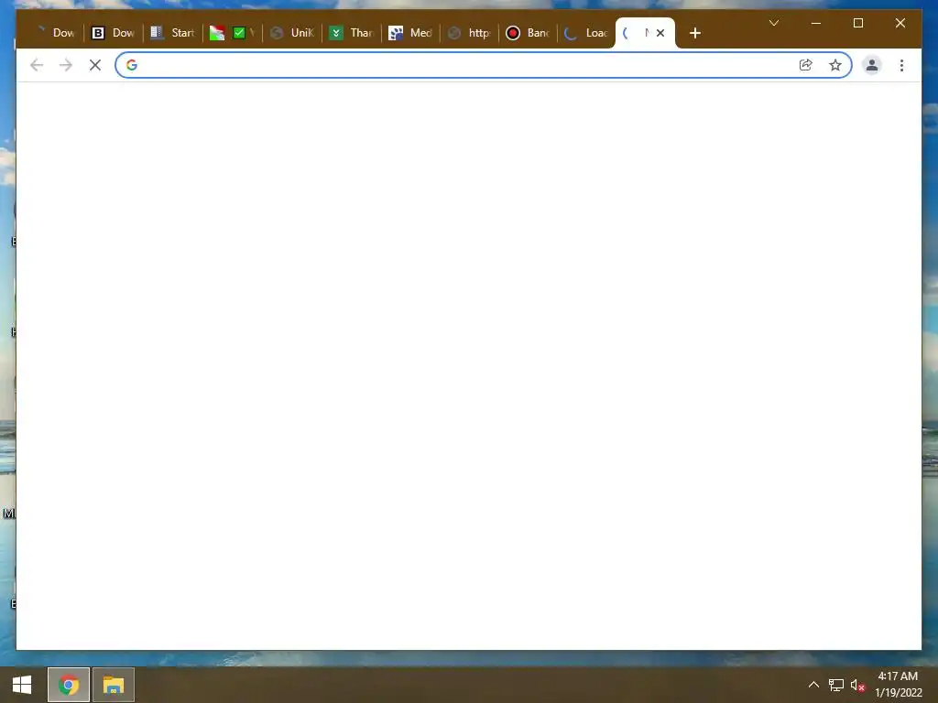Minimize the Chrome window
Viewport: 938px width, 703px height.
pos(815,23)
